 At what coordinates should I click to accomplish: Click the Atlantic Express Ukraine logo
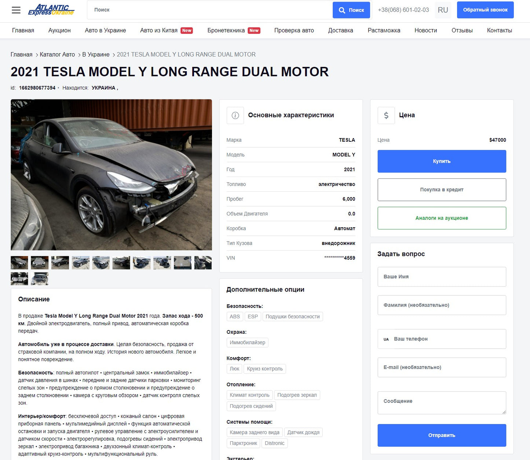pos(51,10)
